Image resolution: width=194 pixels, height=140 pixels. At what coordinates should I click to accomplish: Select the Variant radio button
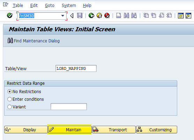coord(9,107)
